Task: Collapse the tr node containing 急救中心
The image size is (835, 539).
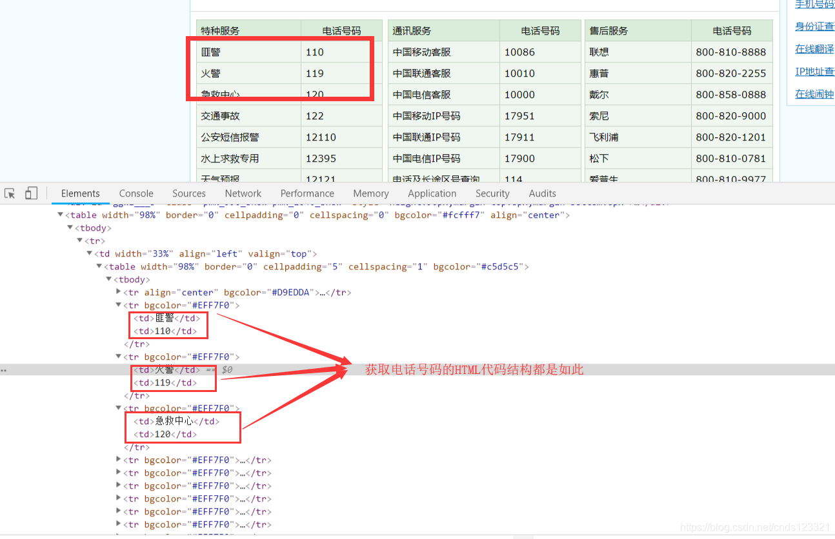Action: 119,408
